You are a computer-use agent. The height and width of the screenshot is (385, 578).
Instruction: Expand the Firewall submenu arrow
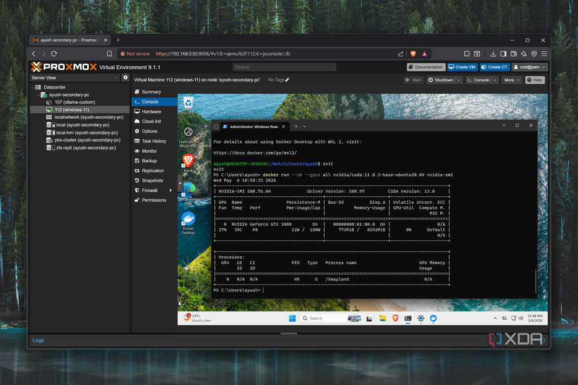171,190
